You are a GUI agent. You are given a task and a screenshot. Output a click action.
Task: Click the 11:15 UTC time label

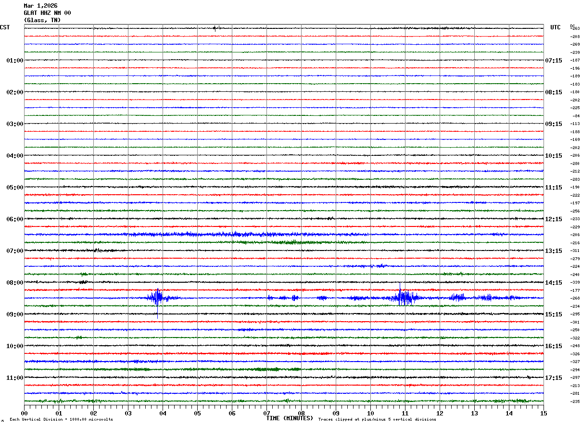554,188
